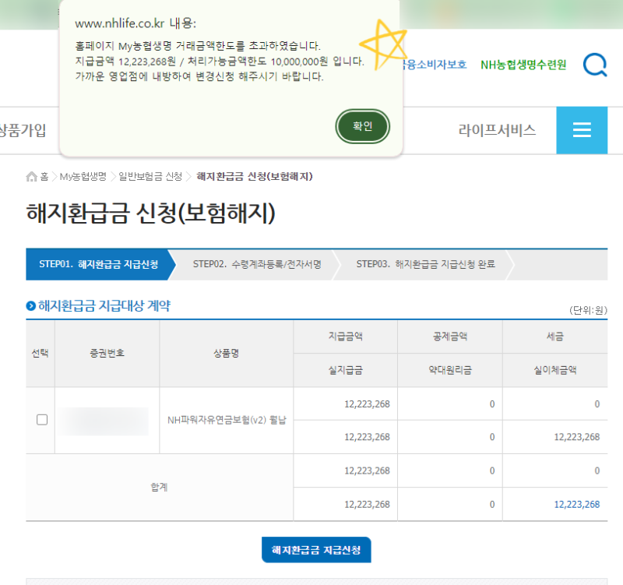Open the 상품가입 menu

[23, 130]
